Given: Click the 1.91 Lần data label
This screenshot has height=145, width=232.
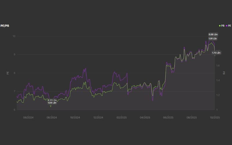Looking at the screenshot, I should point(213,39).
